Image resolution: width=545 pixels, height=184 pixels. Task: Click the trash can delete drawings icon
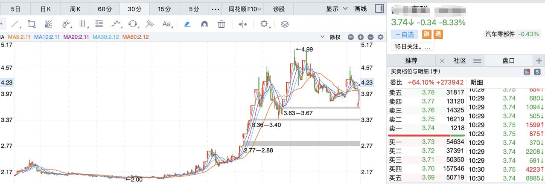(x=221, y=24)
